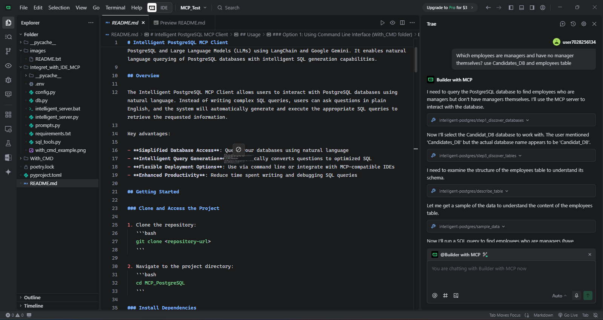The height and width of the screenshot is (320, 603).
Task: Close the README.md editor tab
Action: 143,23
